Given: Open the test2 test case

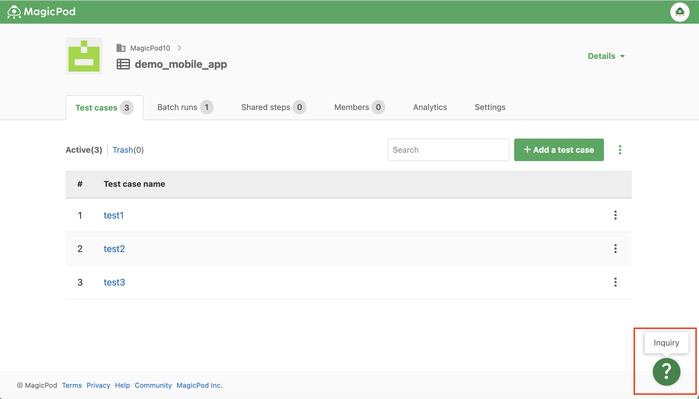Looking at the screenshot, I should coord(114,249).
